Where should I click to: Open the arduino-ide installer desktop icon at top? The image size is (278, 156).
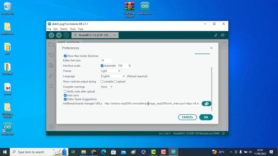145,8
